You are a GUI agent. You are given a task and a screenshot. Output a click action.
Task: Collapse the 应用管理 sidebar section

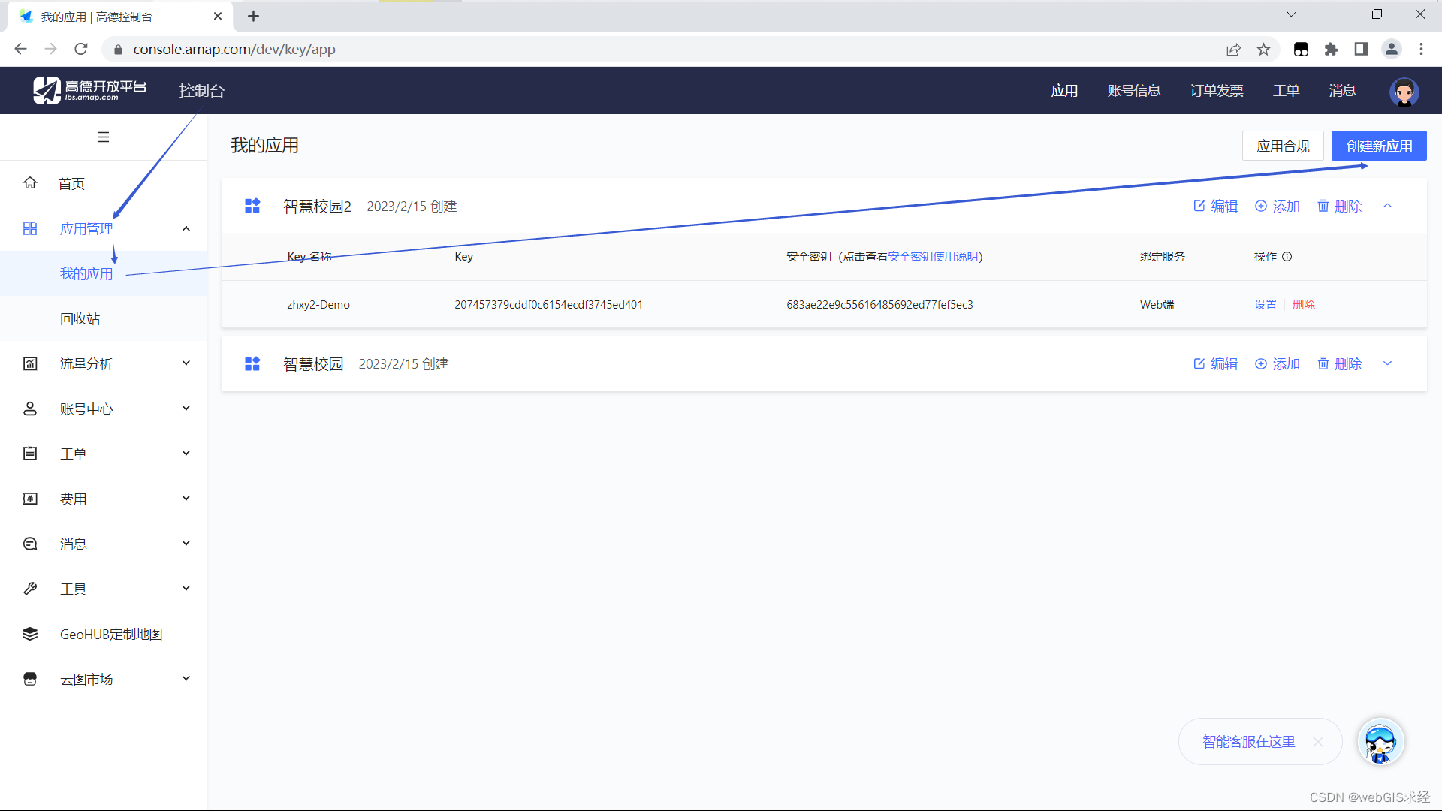click(x=186, y=229)
